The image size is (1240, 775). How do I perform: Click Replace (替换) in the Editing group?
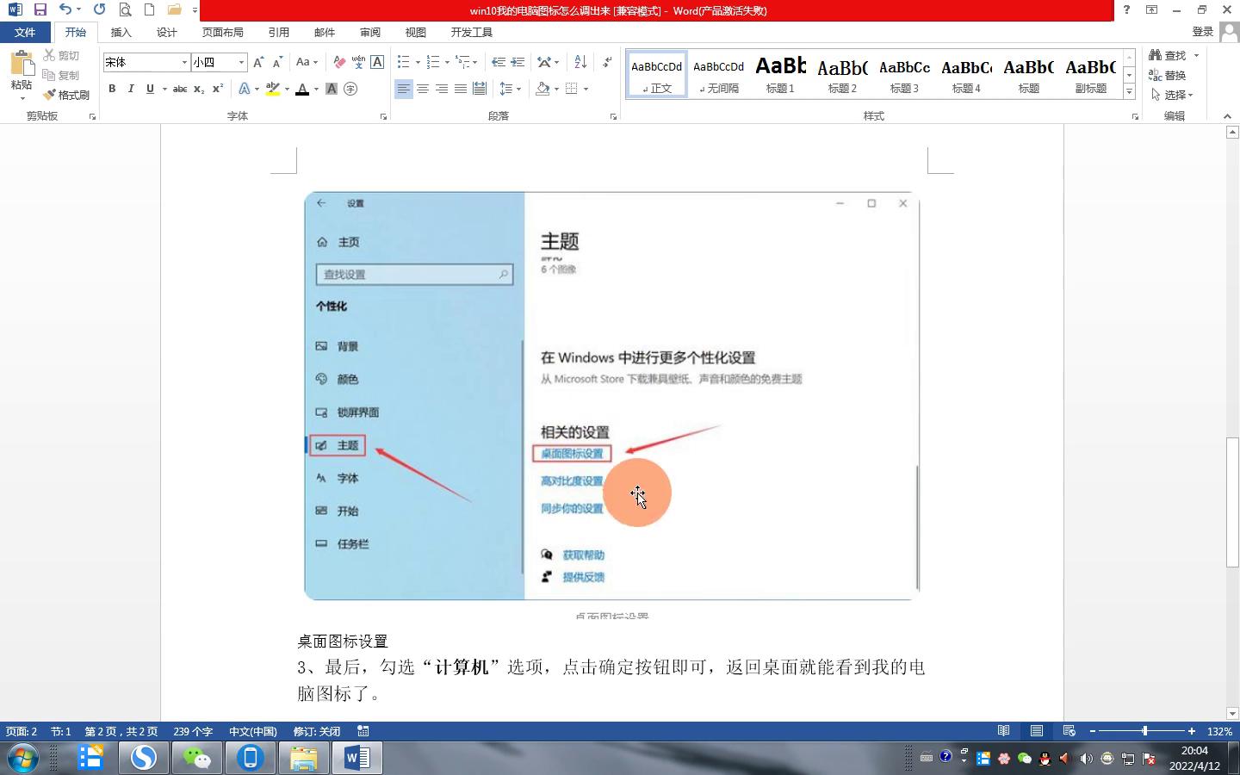click(x=1173, y=75)
